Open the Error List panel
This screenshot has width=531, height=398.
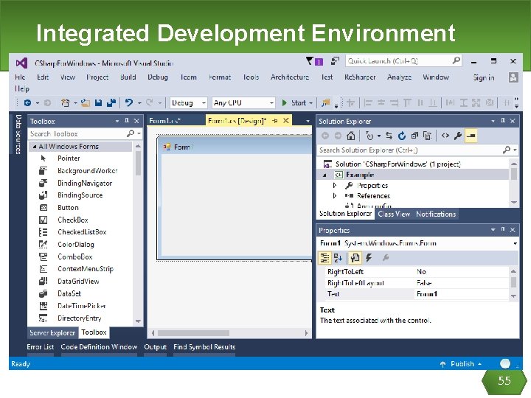click(x=41, y=347)
